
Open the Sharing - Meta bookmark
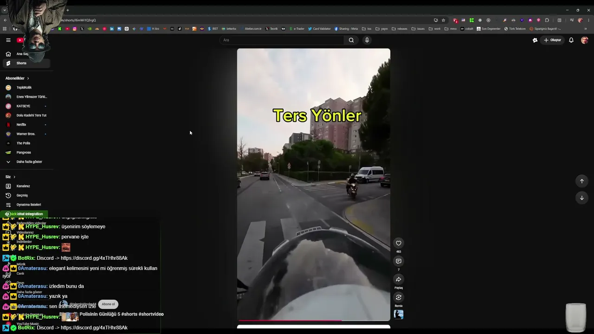click(x=346, y=29)
